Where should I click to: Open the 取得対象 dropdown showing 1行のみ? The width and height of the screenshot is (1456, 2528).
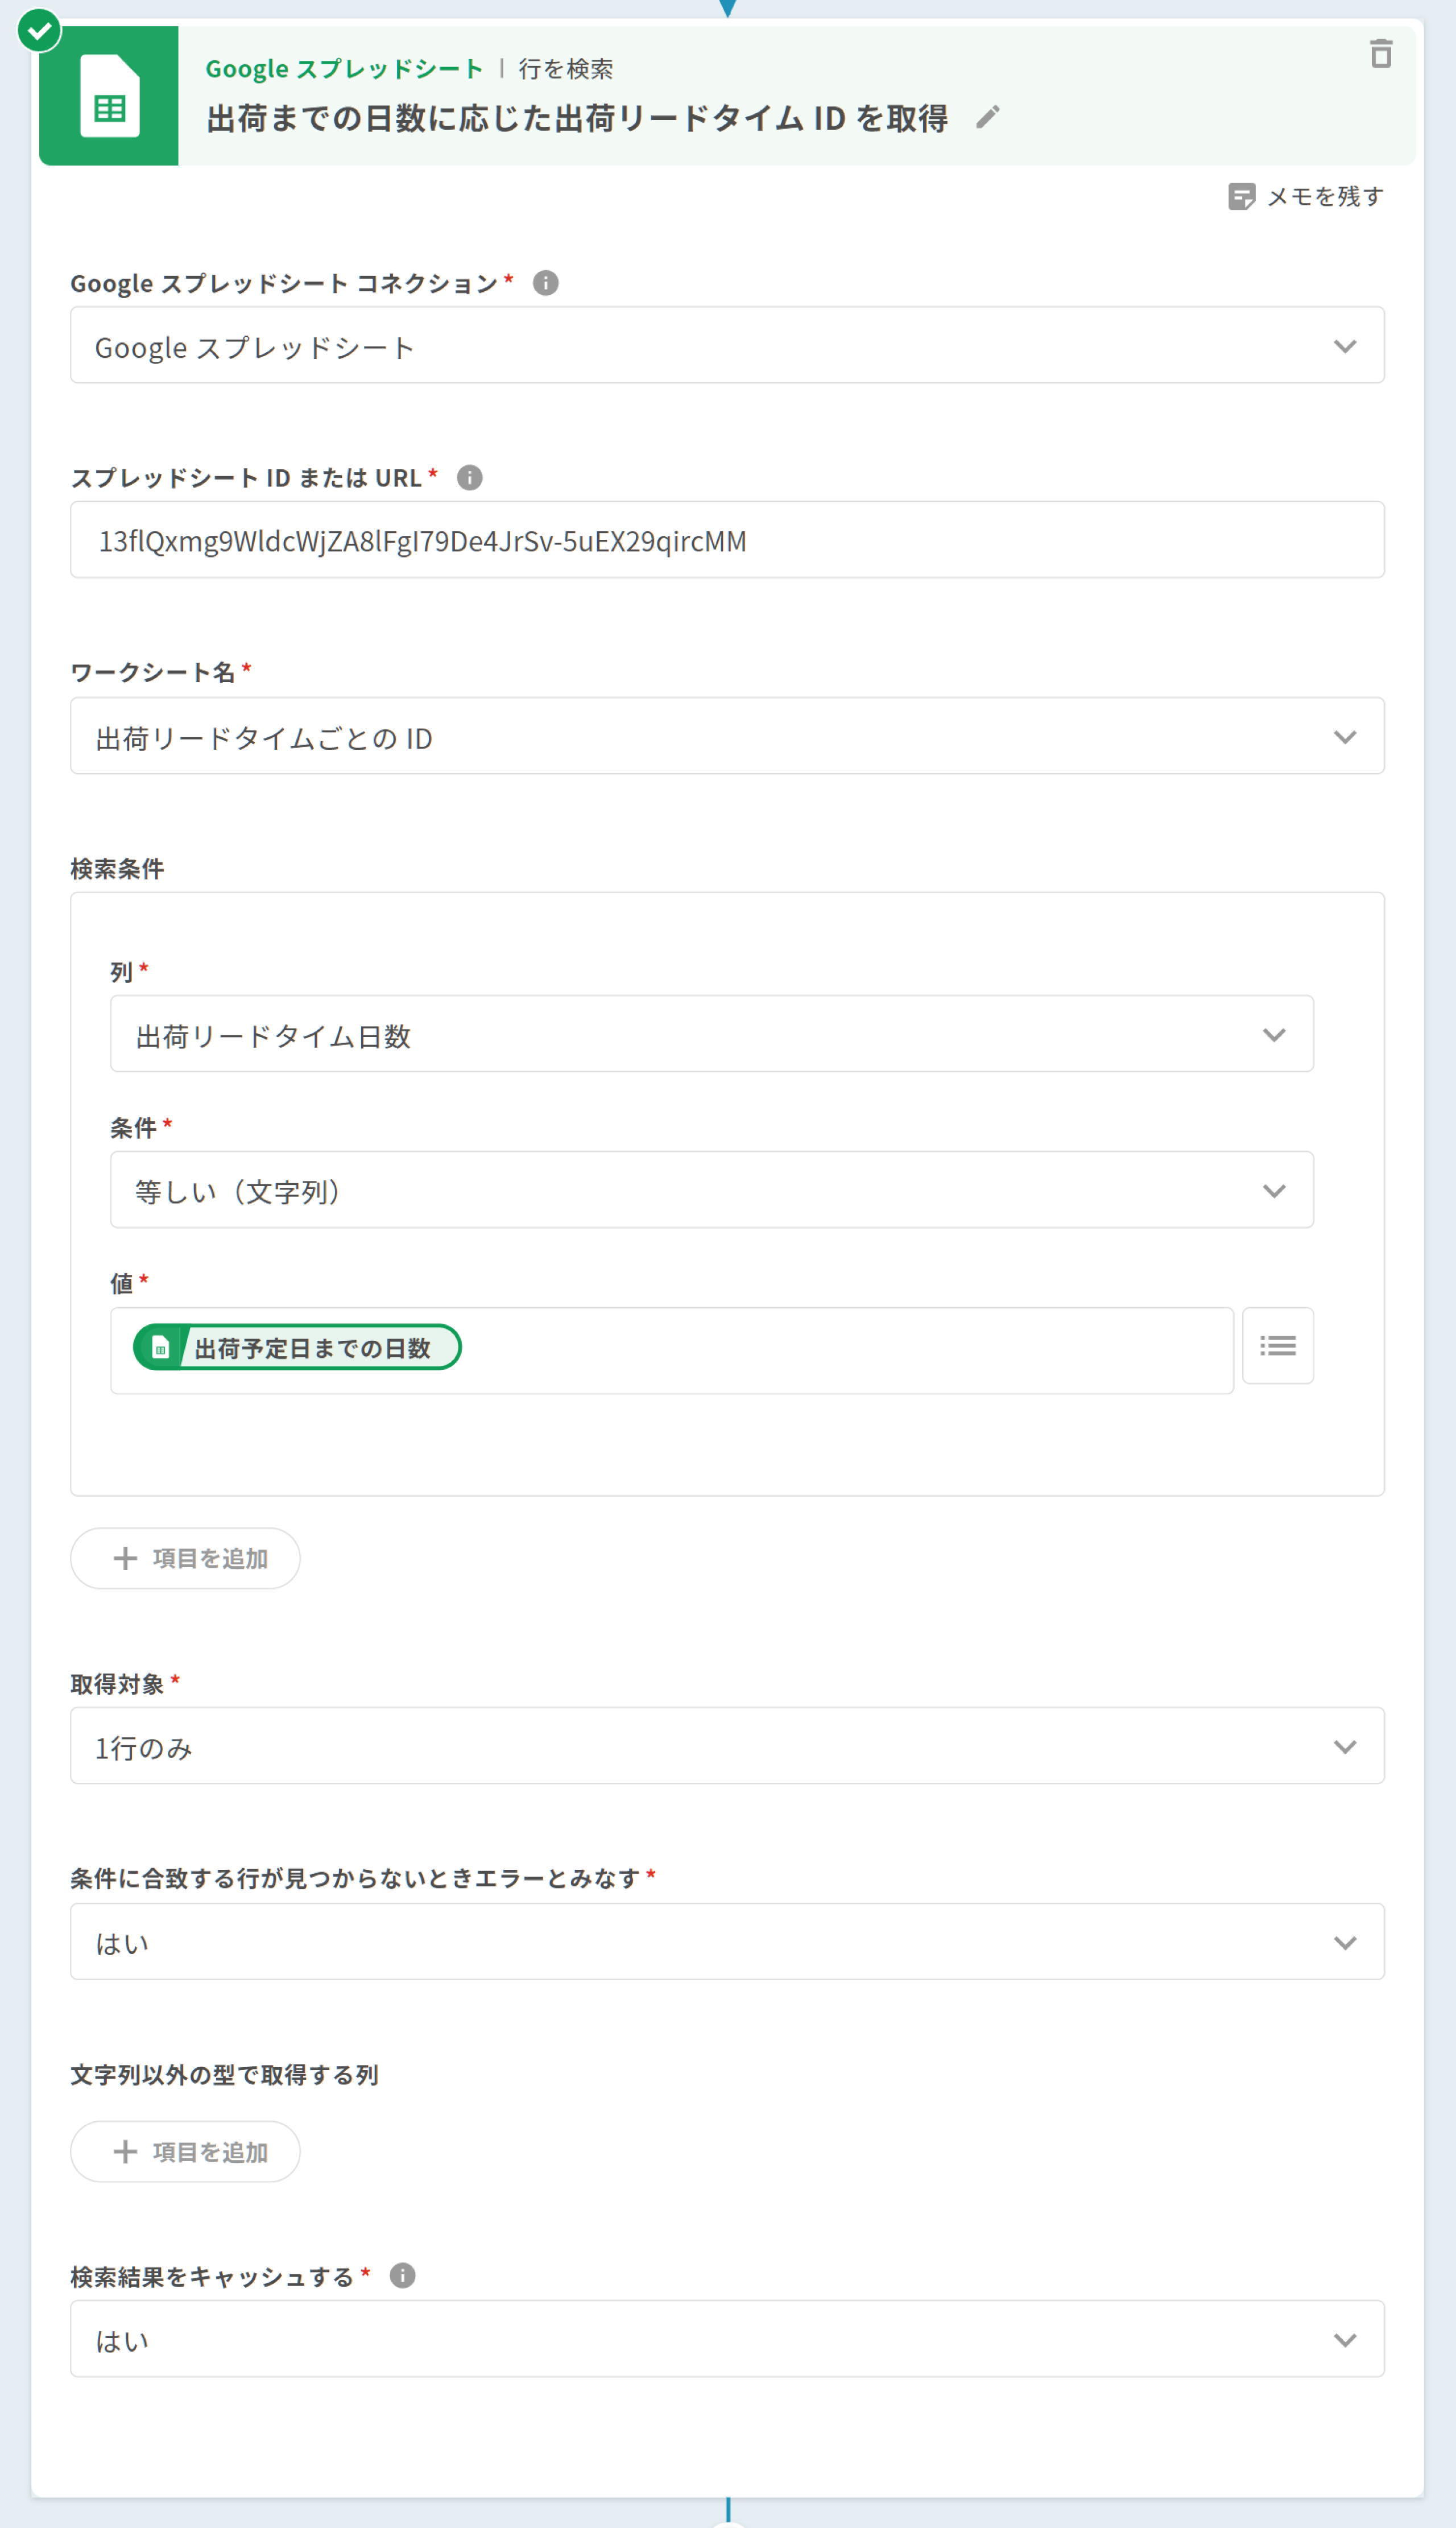[727, 1746]
